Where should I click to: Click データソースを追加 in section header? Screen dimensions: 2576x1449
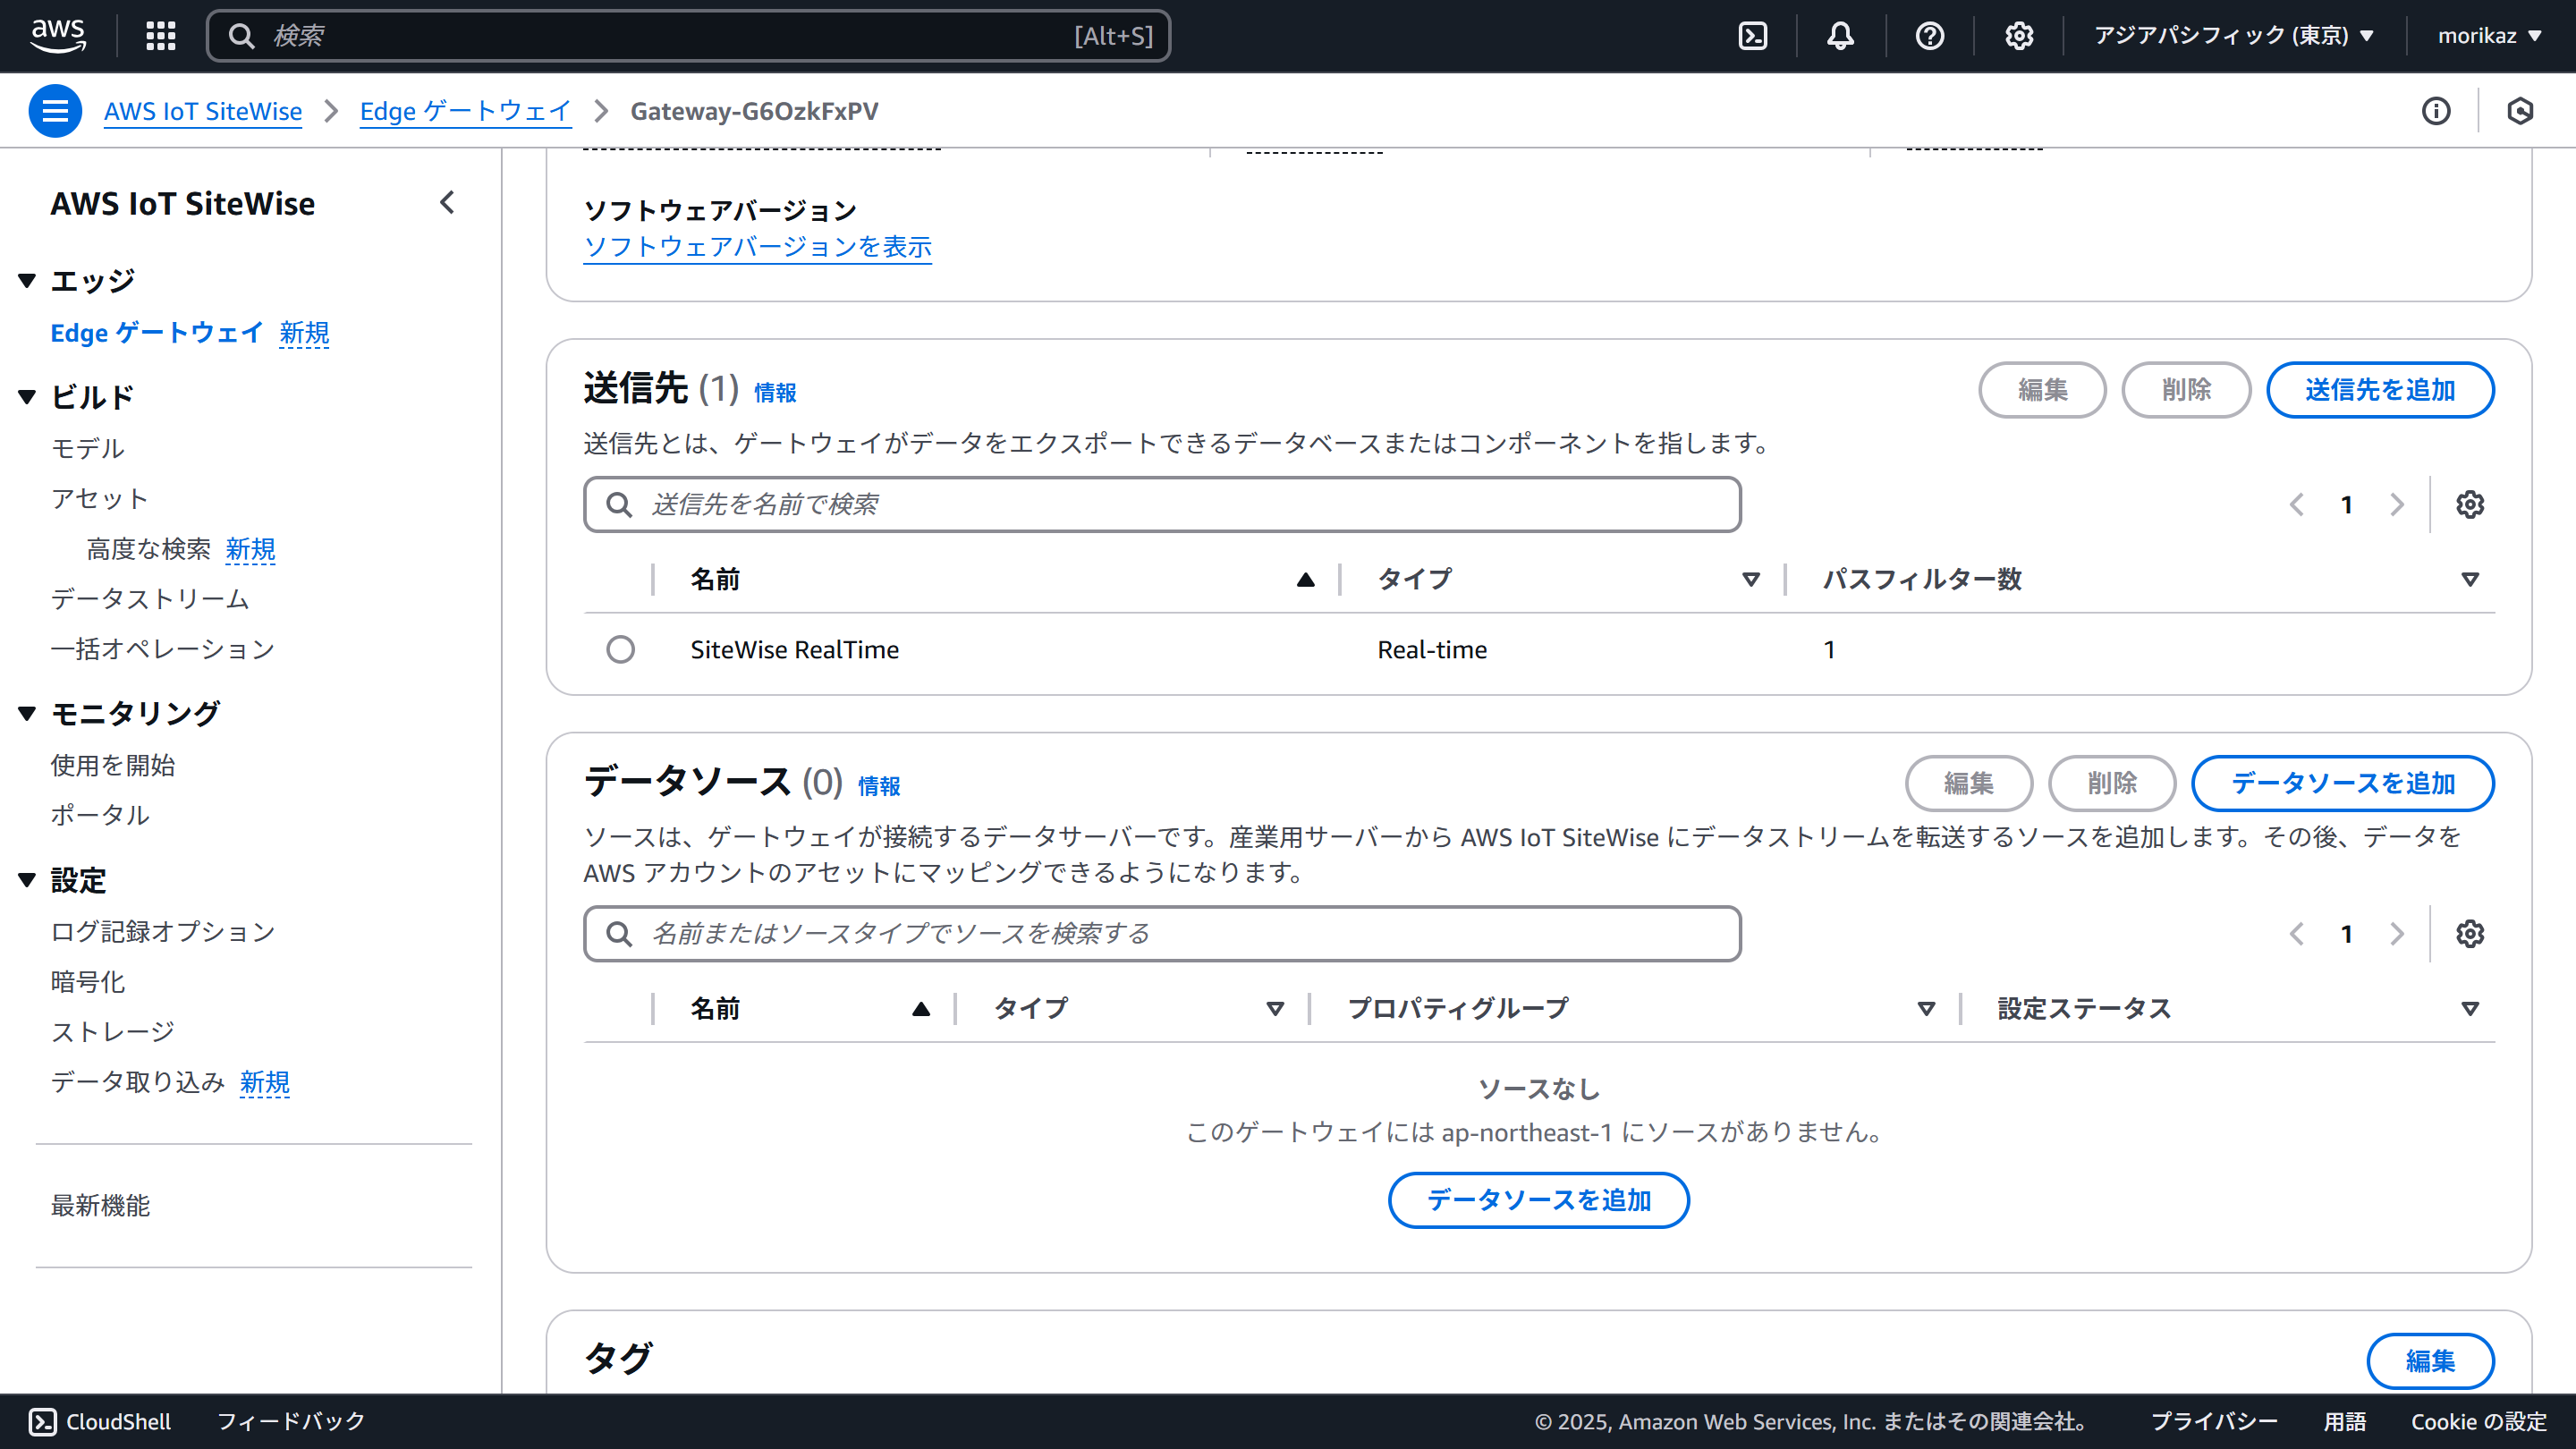2343,783
